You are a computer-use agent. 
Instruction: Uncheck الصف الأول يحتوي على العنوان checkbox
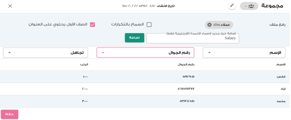[x=92, y=25]
